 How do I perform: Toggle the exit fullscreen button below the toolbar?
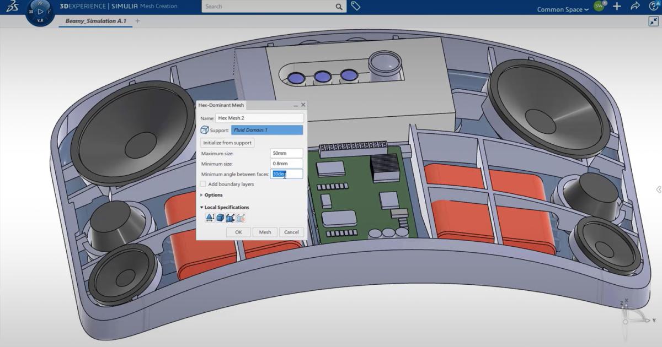pos(653,22)
